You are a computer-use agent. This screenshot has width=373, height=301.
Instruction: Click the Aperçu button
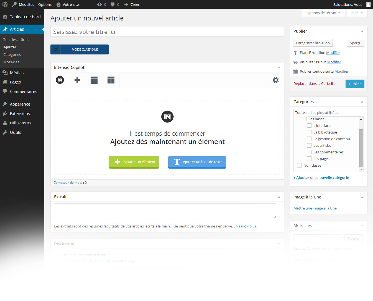356,43
